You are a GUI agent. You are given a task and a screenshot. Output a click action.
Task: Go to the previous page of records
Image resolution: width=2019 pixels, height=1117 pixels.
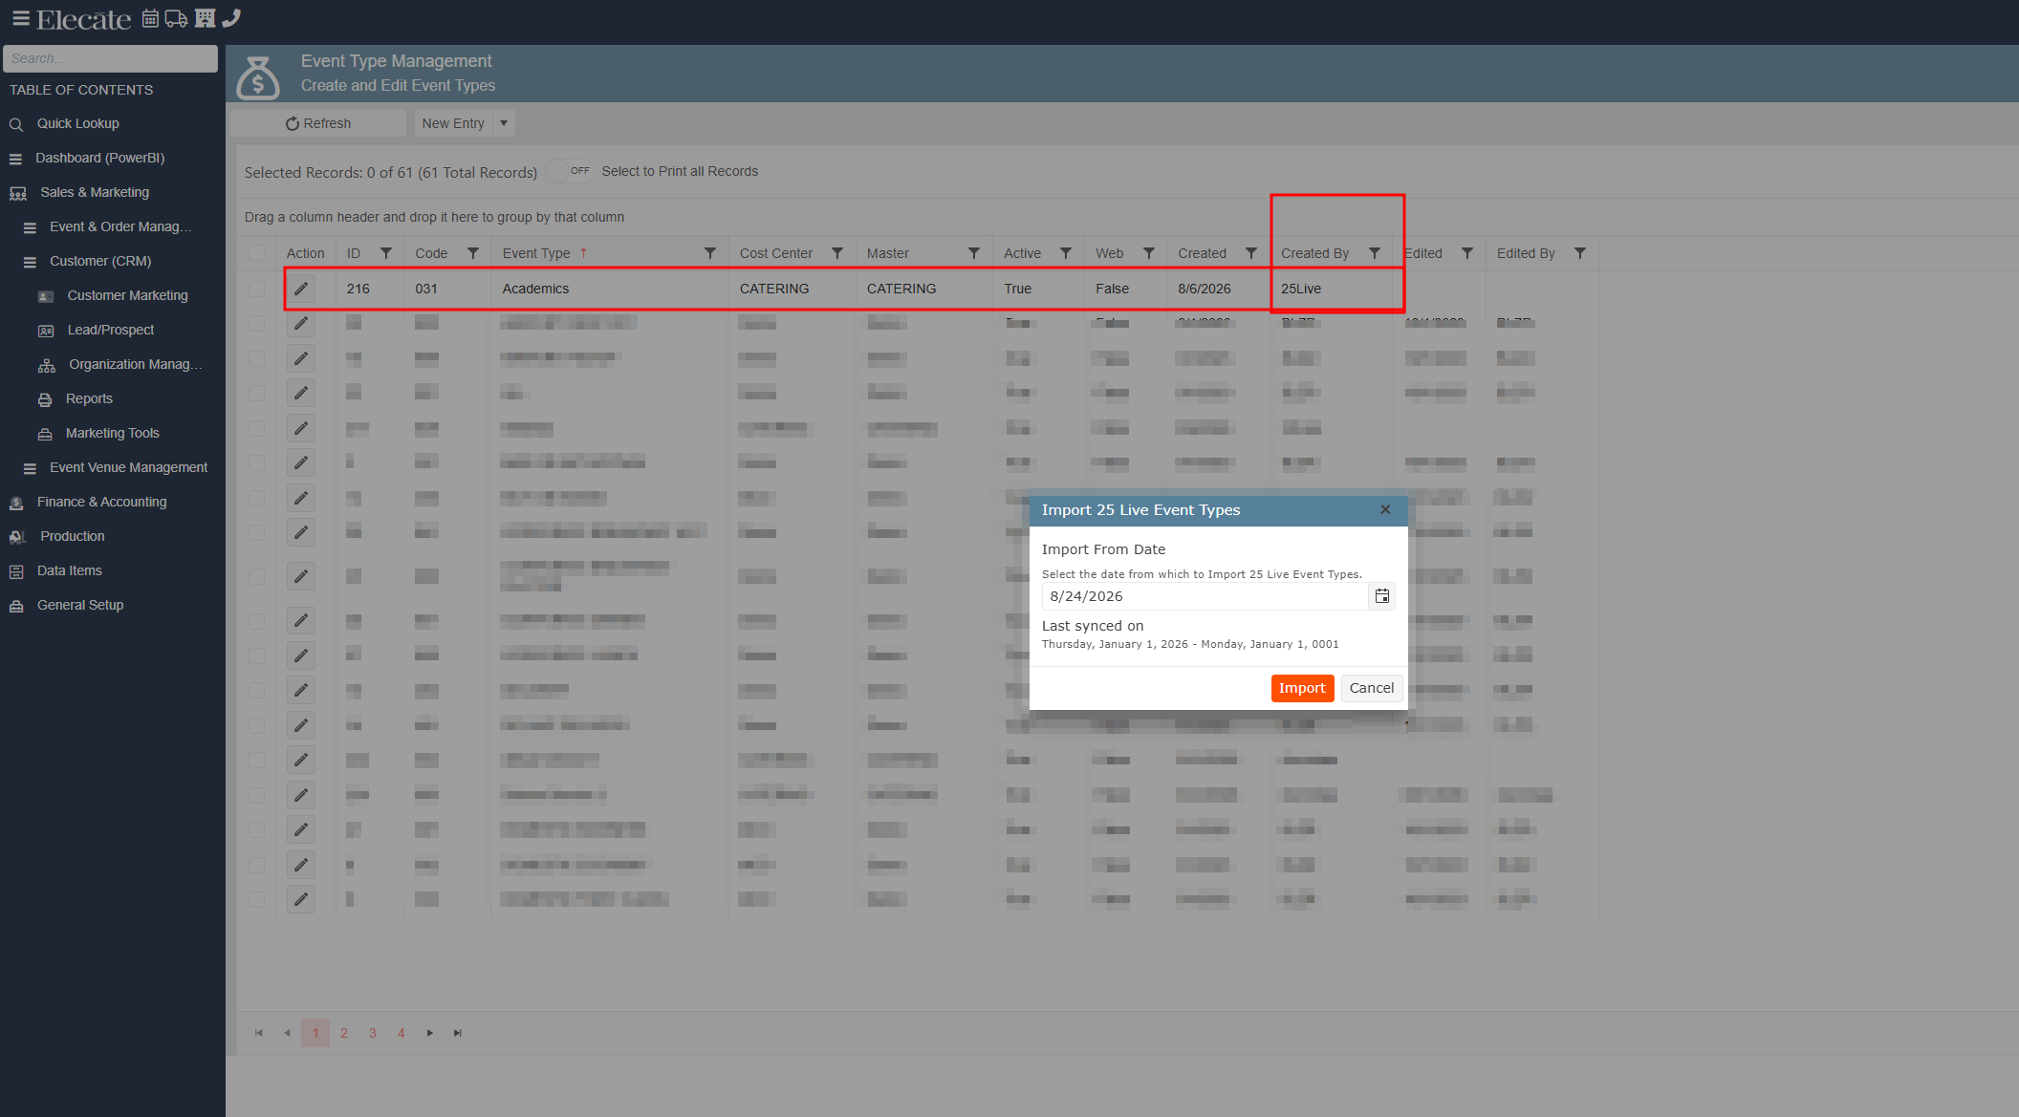click(287, 1033)
